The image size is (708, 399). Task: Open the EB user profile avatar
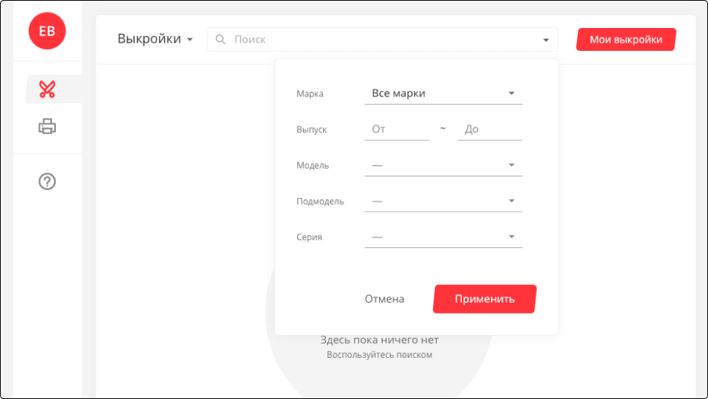[47, 31]
